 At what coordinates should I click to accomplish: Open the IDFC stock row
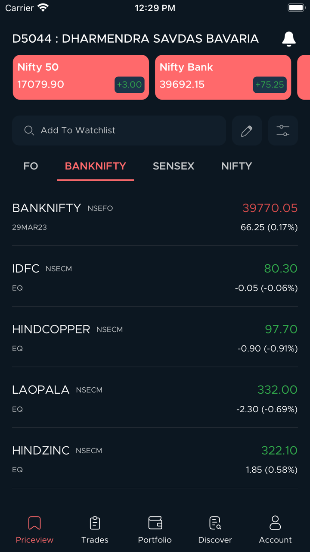[155, 277]
